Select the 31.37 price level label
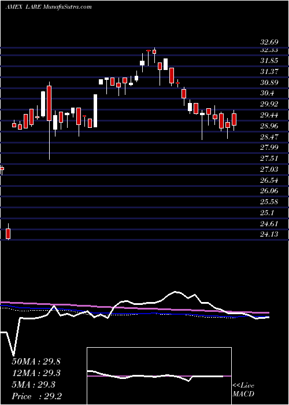Viewport: 289px width, 405px height. coord(269,72)
